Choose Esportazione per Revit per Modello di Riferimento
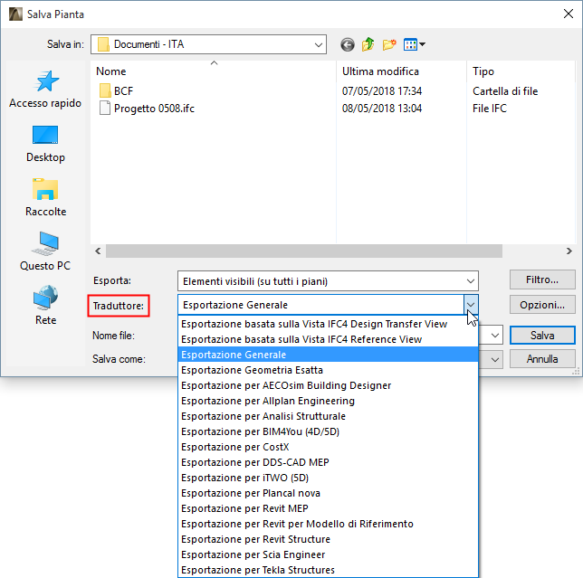This screenshot has width=583, height=578. [328, 524]
